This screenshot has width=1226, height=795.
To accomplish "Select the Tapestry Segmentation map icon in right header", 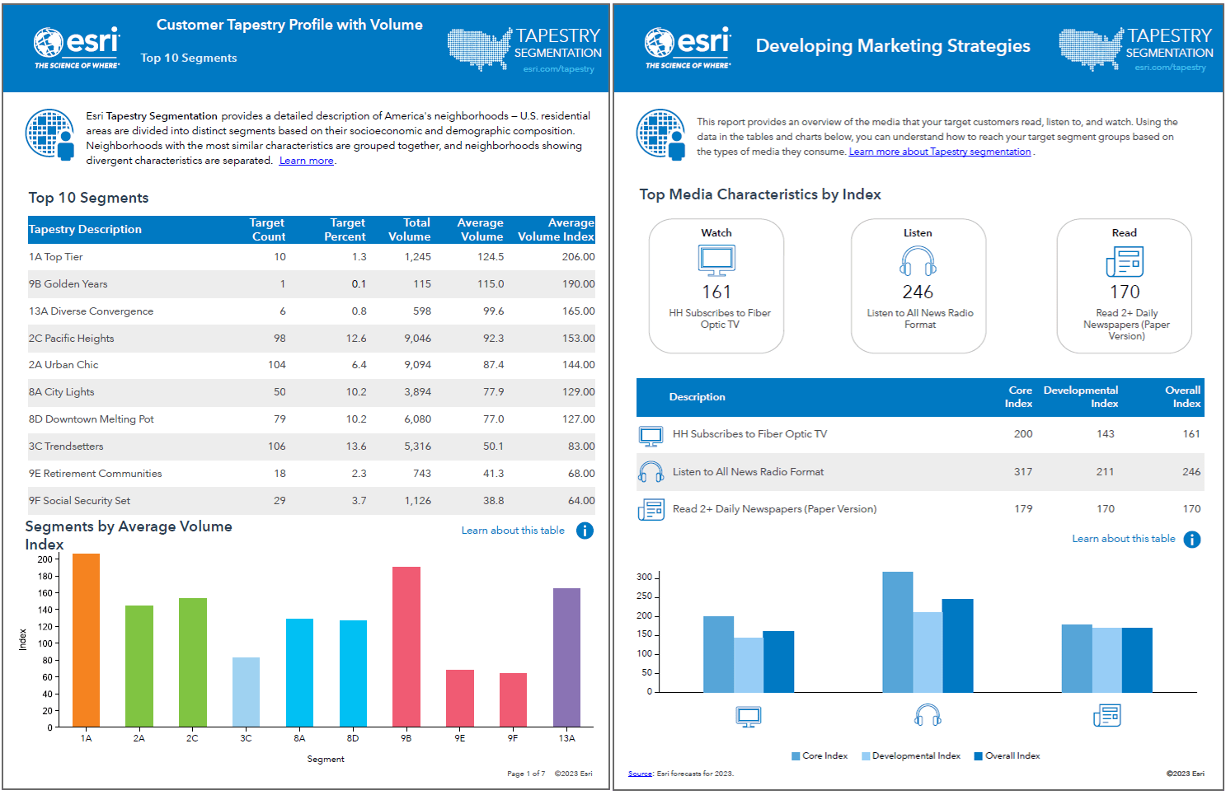I will (x=1090, y=47).
